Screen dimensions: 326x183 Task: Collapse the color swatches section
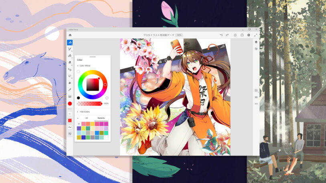pyautogui.click(x=77, y=119)
